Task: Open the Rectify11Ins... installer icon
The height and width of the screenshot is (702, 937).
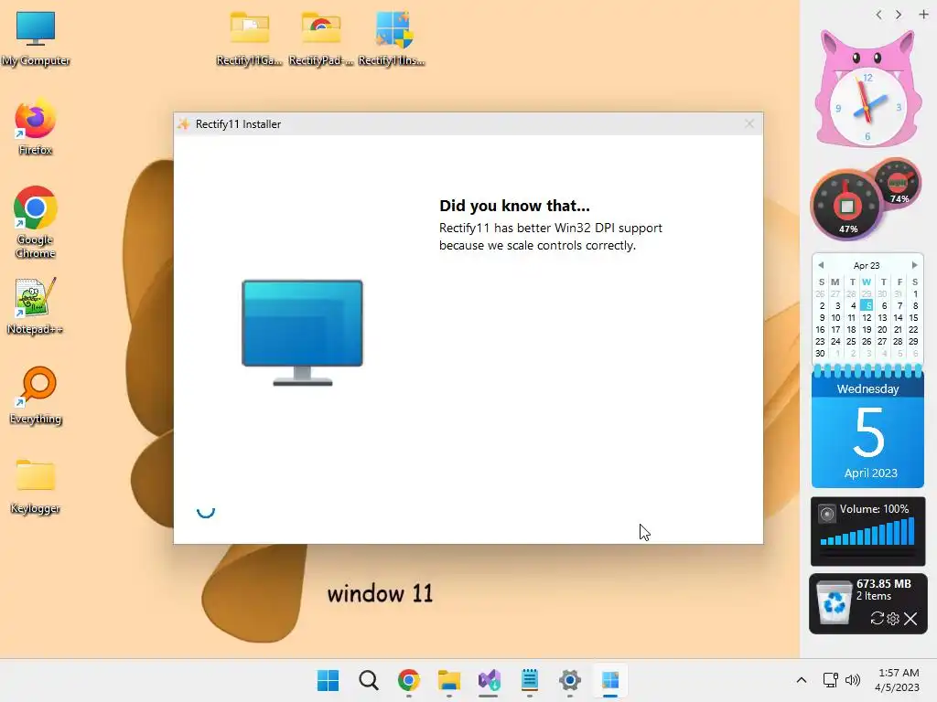Action: tap(392, 37)
